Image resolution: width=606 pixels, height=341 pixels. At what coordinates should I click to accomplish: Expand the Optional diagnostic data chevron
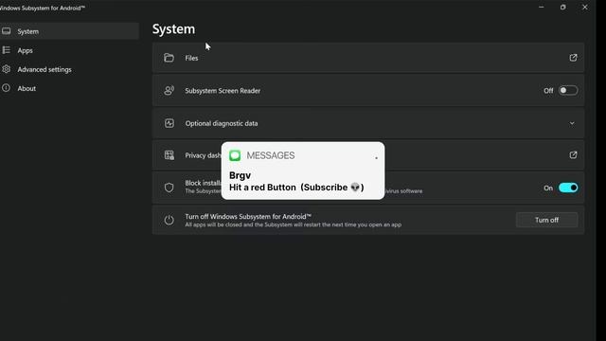click(x=572, y=123)
